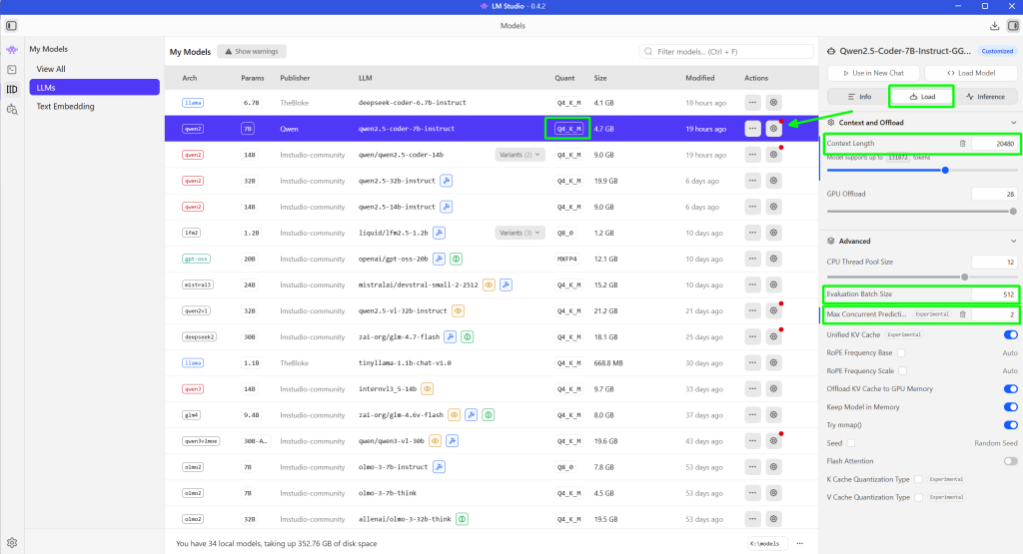Toggle the left sidebar panel icon
This screenshot has width=1023, height=554.
pyautogui.click(x=12, y=25)
